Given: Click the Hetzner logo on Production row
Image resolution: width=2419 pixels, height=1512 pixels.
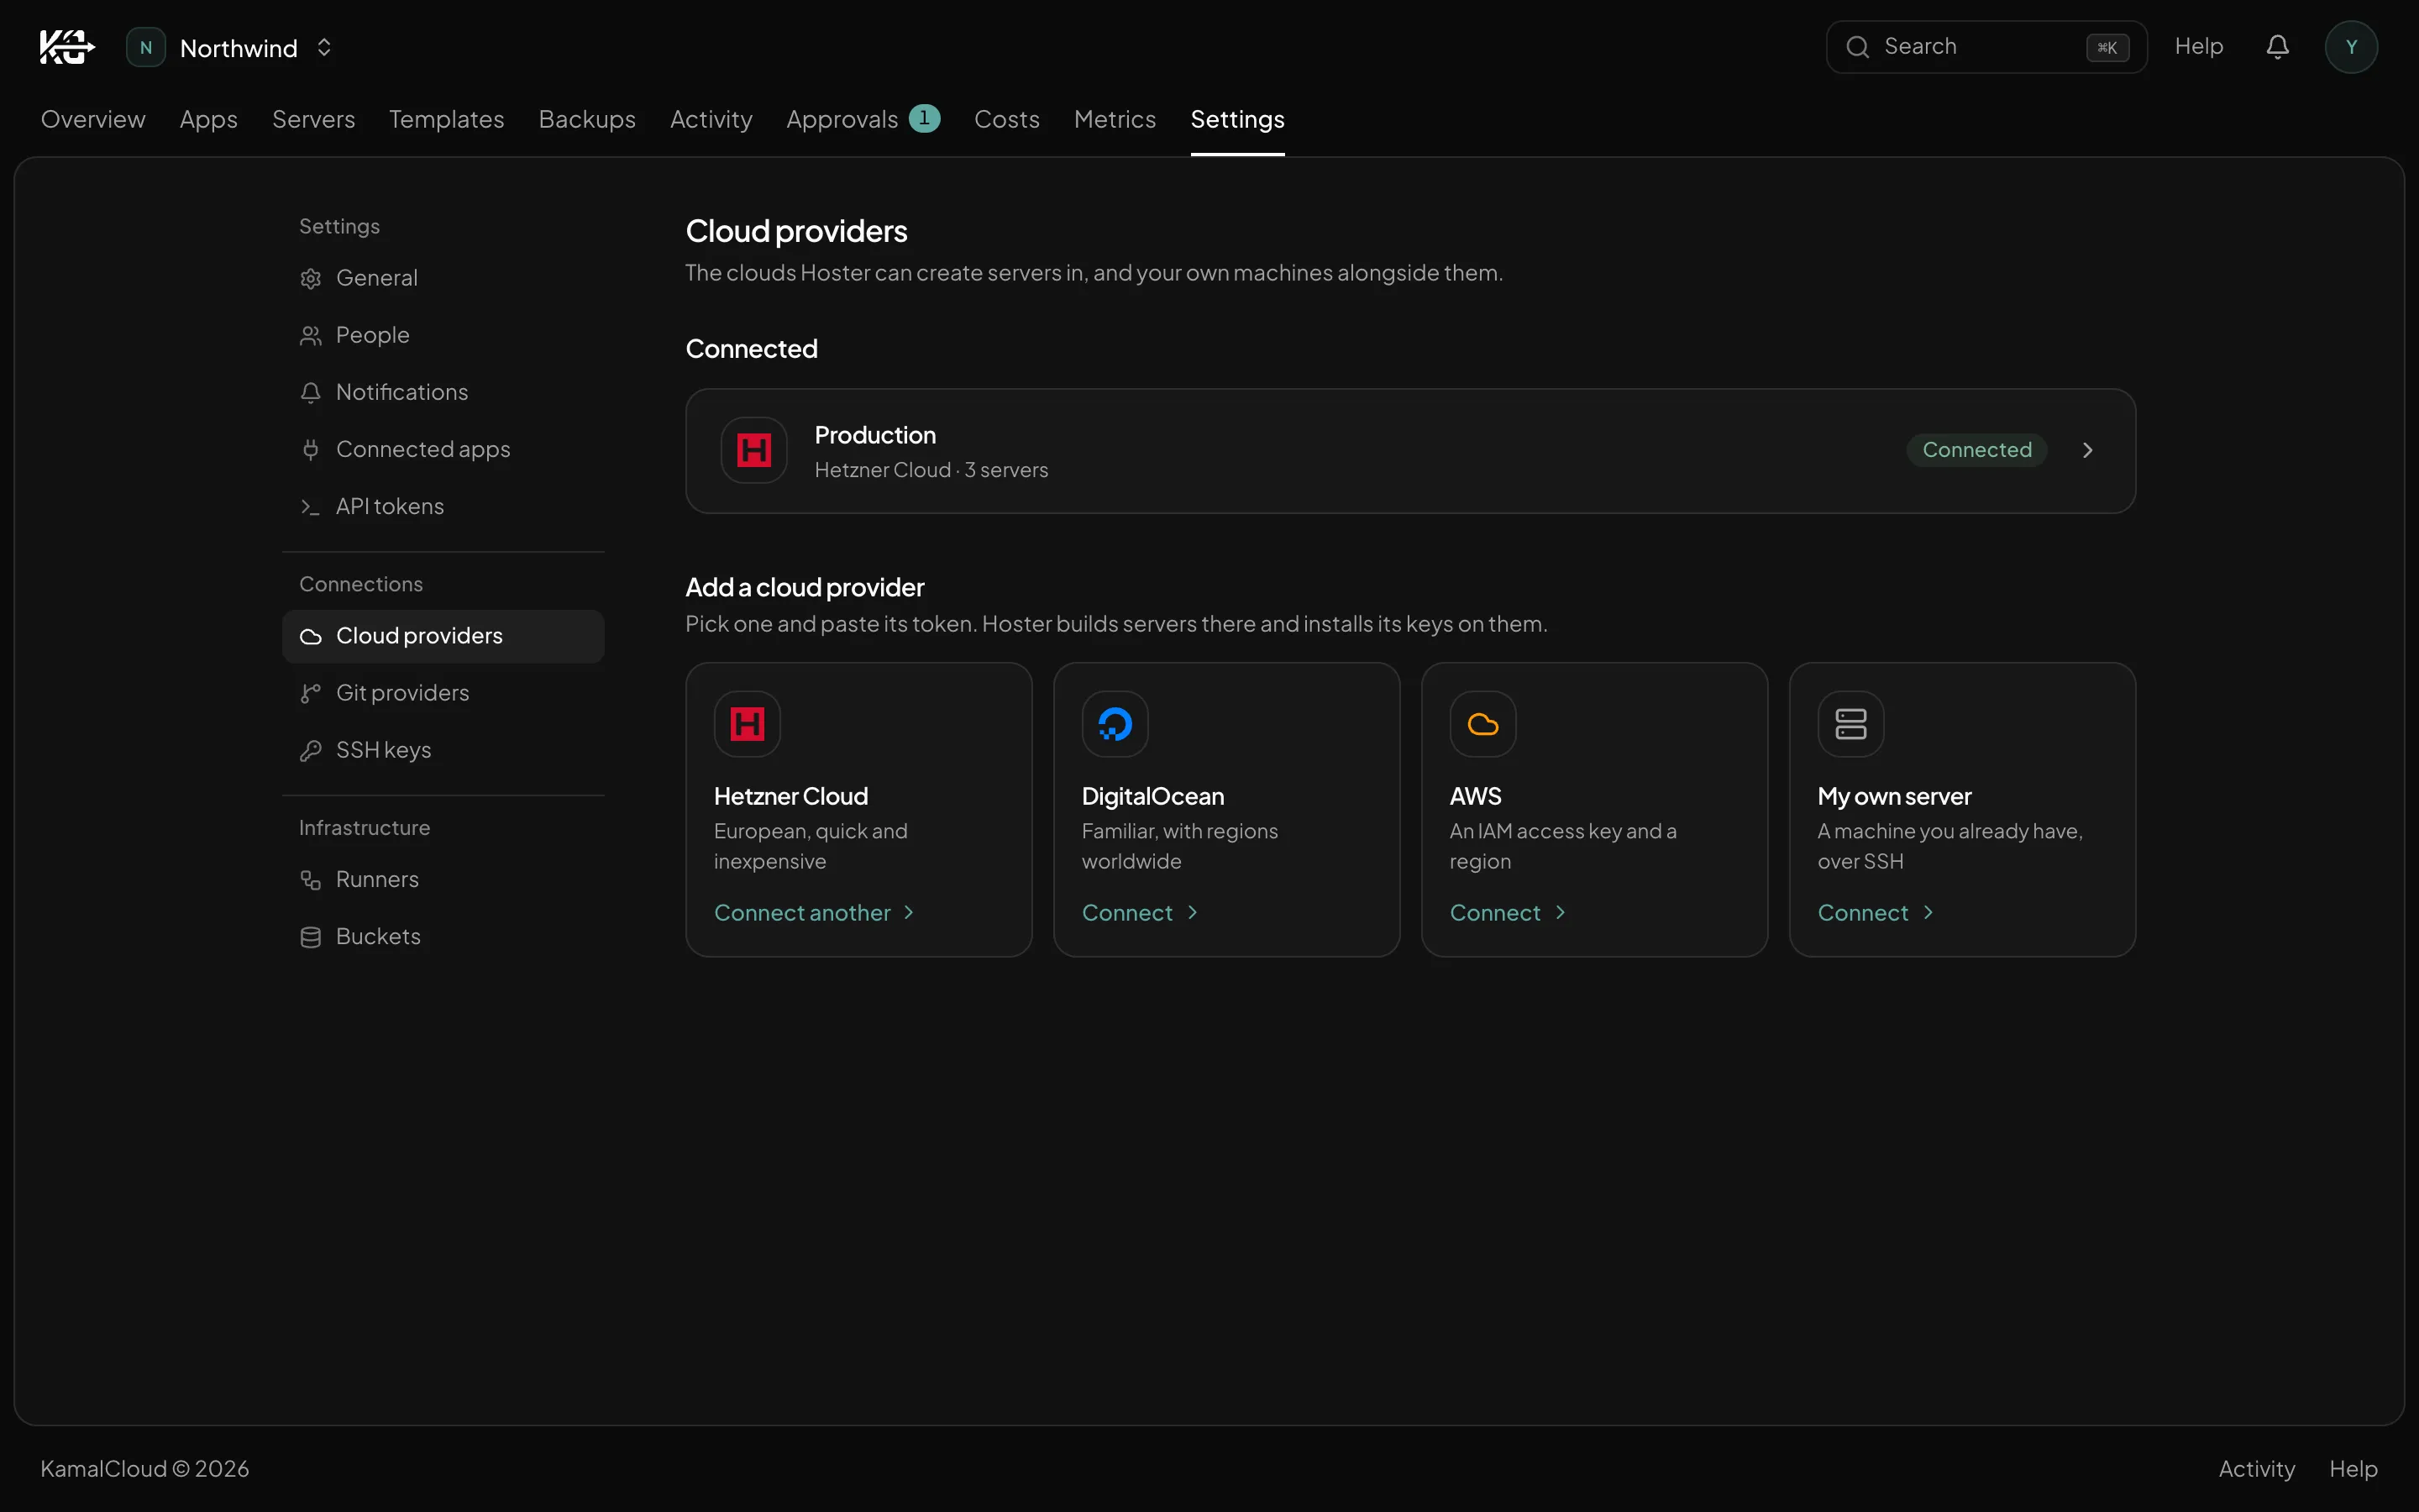Looking at the screenshot, I should coord(753,450).
